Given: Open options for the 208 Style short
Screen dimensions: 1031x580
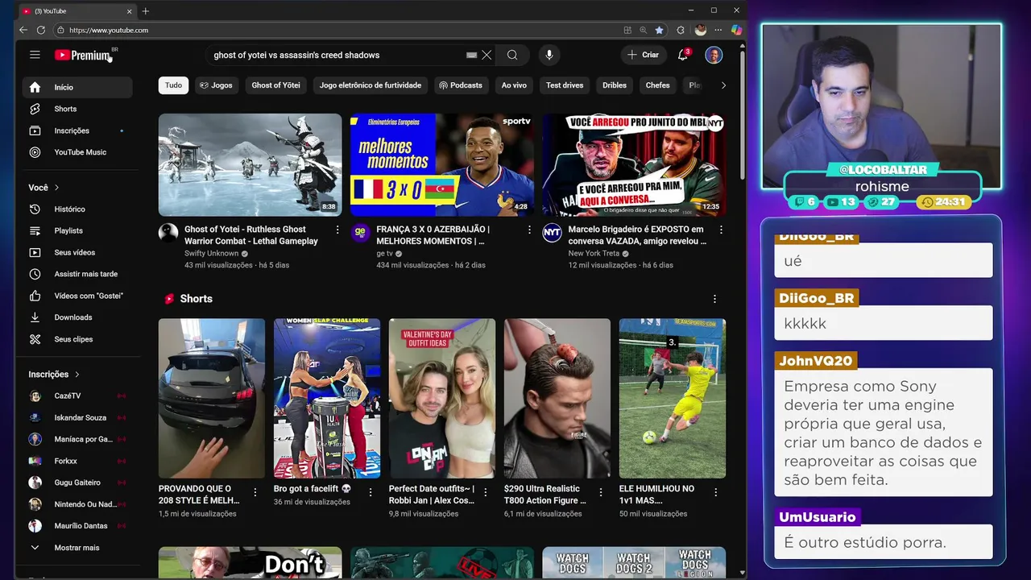Looking at the screenshot, I should pyautogui.click(x=255, y=492).
